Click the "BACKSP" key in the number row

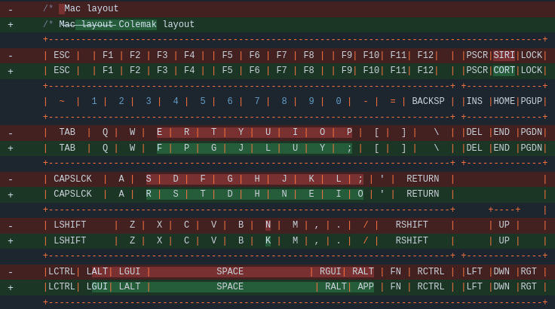(x=428, y=101)
